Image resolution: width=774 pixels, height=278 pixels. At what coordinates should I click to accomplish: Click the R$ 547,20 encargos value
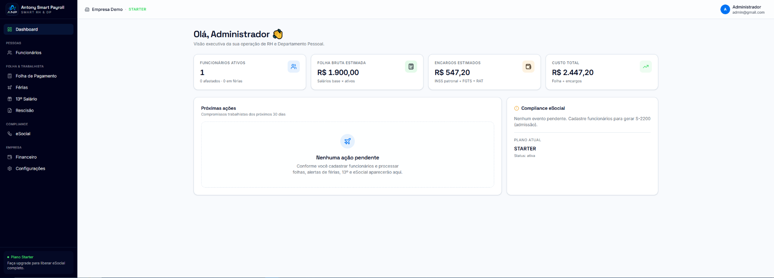point(452,73)
